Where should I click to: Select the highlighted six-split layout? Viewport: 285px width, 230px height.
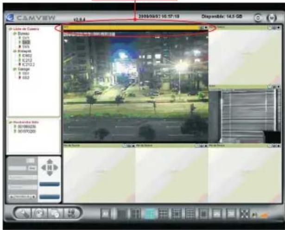click(150, 213)
